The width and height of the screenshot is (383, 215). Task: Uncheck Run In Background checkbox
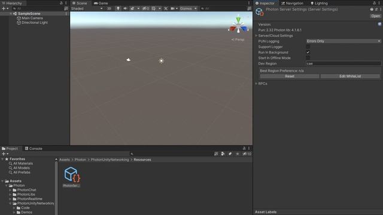pos(308,52)
